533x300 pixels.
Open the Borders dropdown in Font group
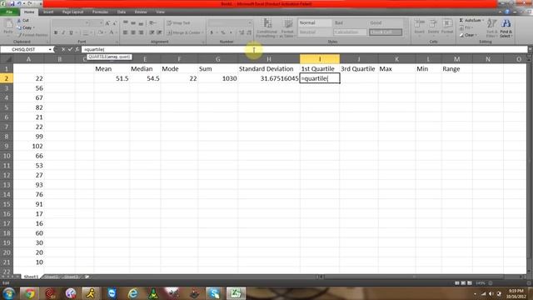coord(92,32)
